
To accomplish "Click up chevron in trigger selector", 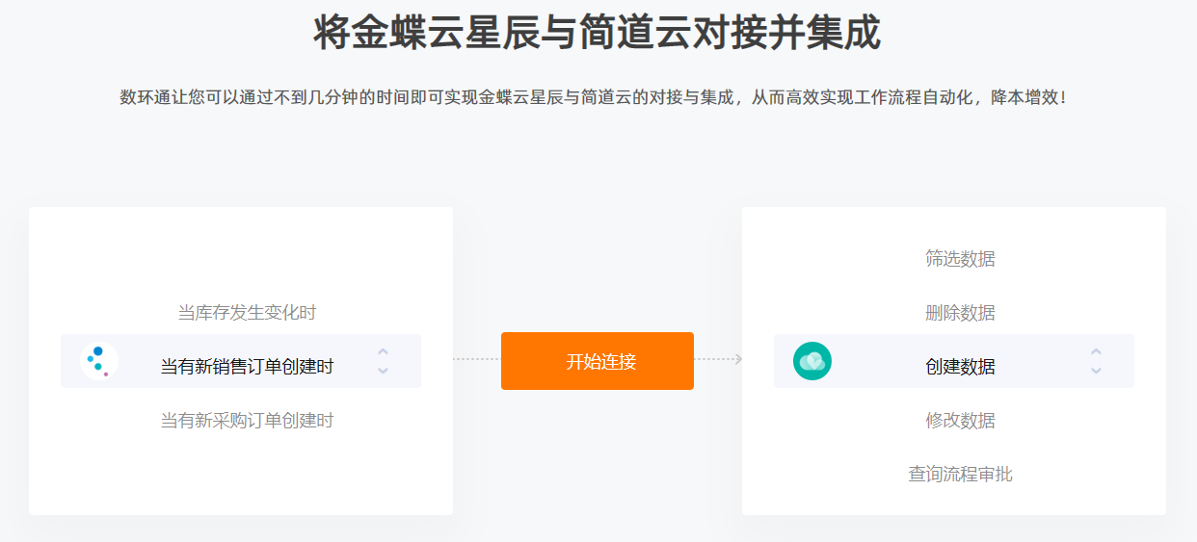I will tap(383, 351).
